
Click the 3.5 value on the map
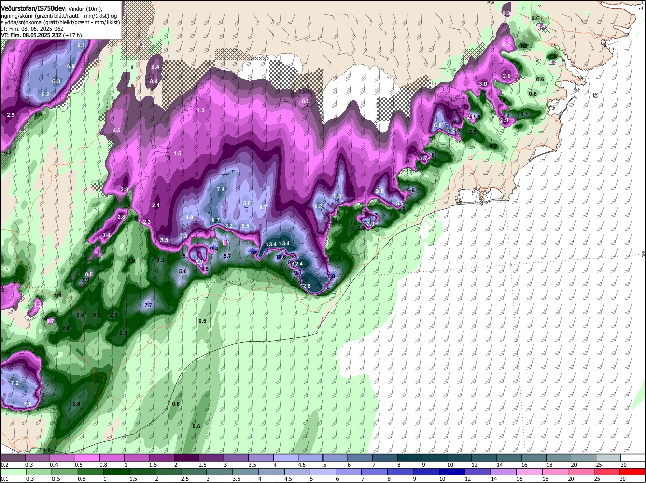[x=164, y=240]
